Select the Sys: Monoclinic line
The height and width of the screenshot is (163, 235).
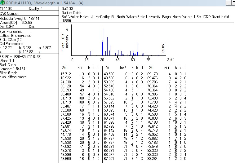[x=11, y=32]
